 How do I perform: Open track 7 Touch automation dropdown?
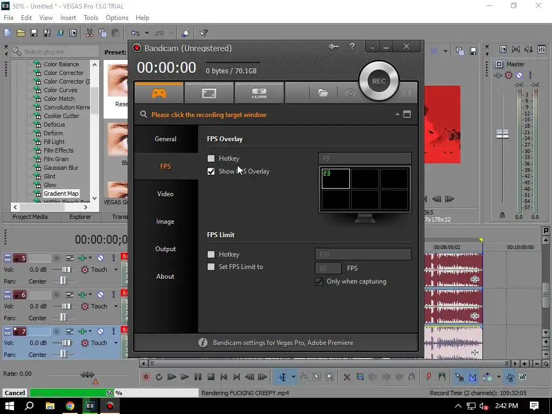[115, 343]
